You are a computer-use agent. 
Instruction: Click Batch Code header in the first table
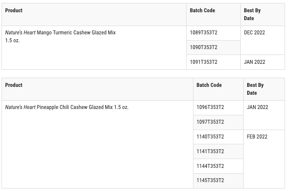click(202, 10)
